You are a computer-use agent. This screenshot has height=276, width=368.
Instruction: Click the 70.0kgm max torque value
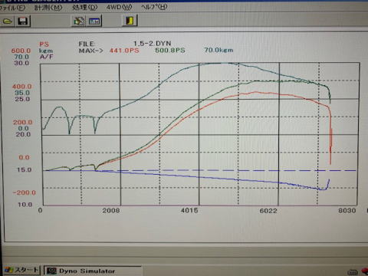219,50
